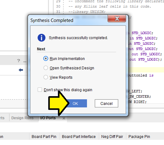Screen dimensions: 164x145
Task: Click the question mark help icon
Action: point(18,61)
